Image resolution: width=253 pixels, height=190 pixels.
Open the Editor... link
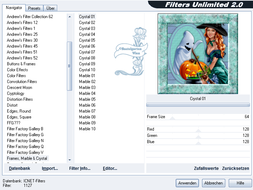click(110, 168)
